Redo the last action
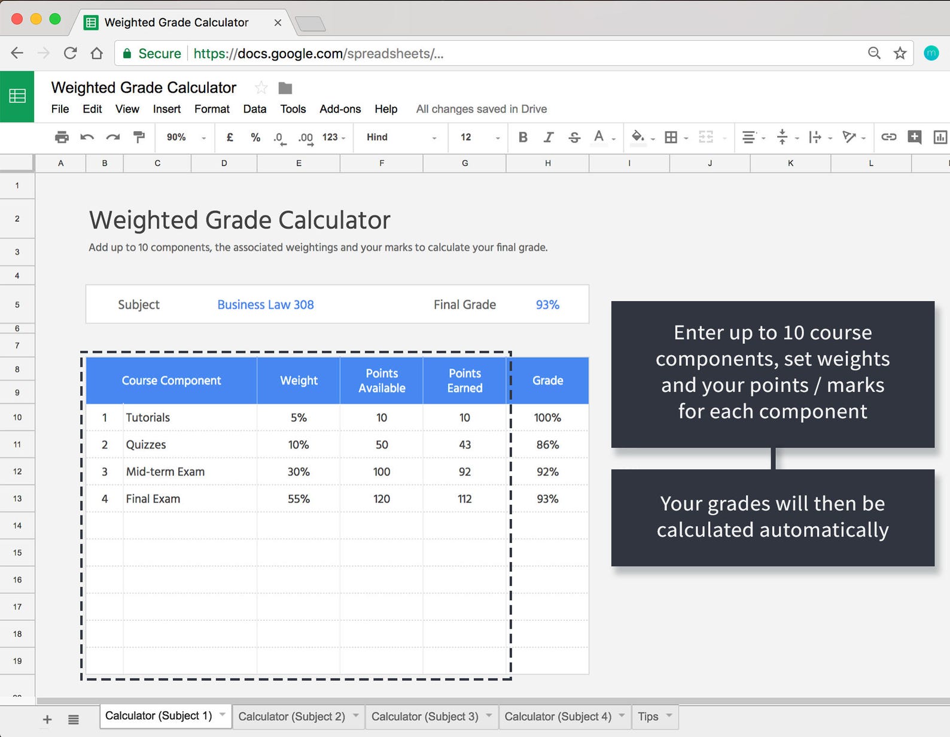Screen dimensions: 950x737 (113, 137)
